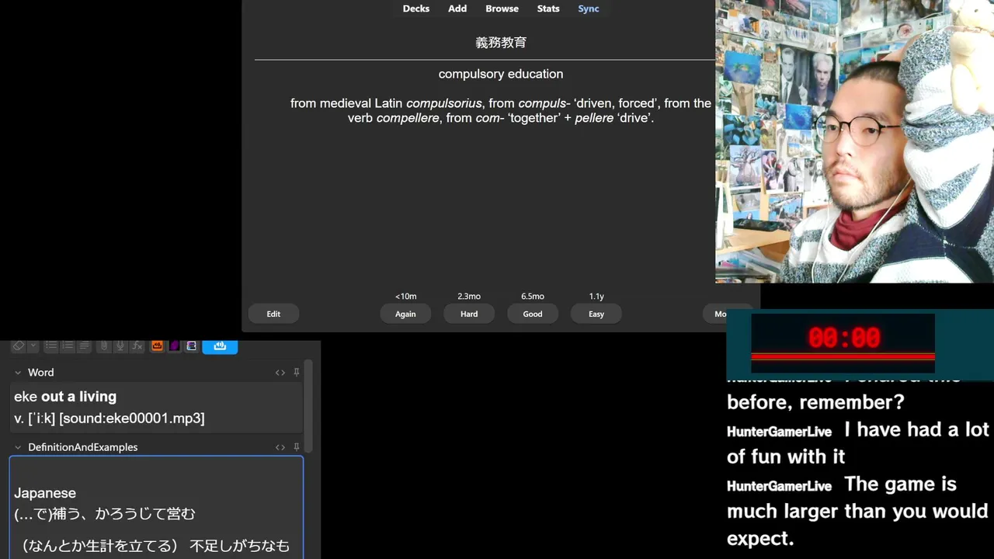Open the Stats menu item
This screenshot has width=994, height=559.
pyautogui.click(x=548, y=9)
